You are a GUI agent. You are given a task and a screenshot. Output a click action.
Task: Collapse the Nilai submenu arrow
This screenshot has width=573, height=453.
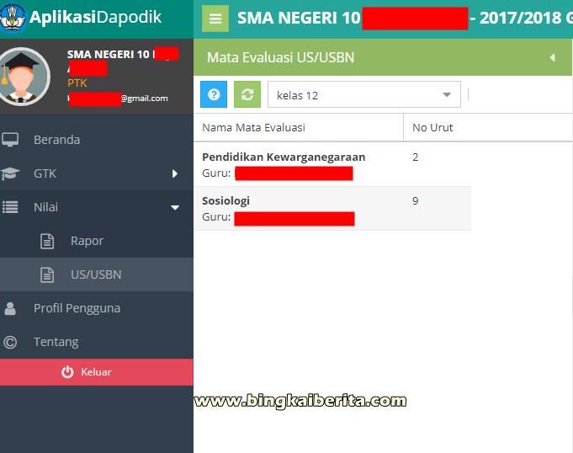coord(175,208)
